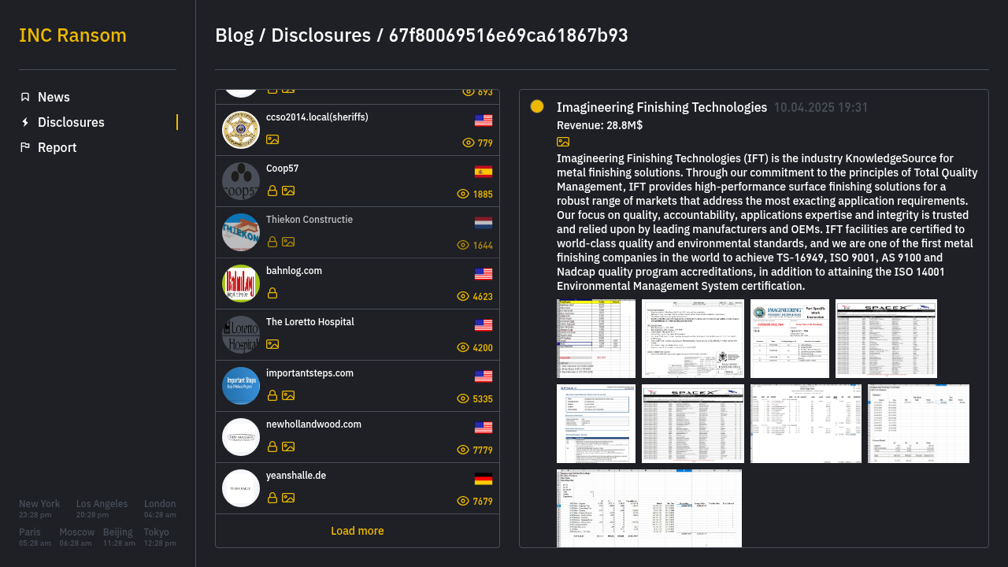
Task: Click the Spain flag on Coop57 row
Action: [x=484, y=172]
